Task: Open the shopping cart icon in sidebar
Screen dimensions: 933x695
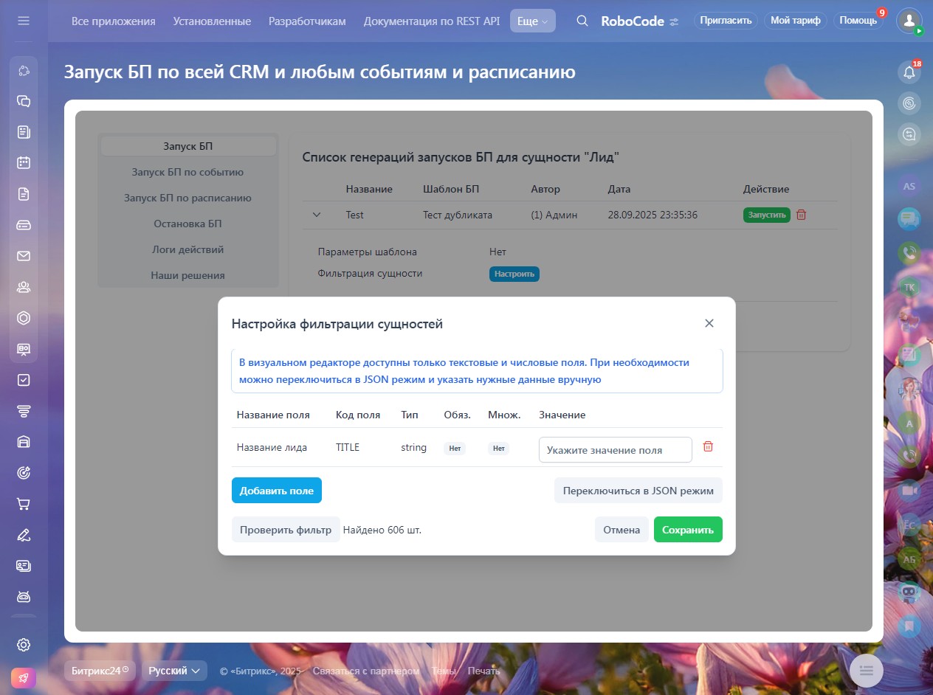Action: [x=24, y=504]
